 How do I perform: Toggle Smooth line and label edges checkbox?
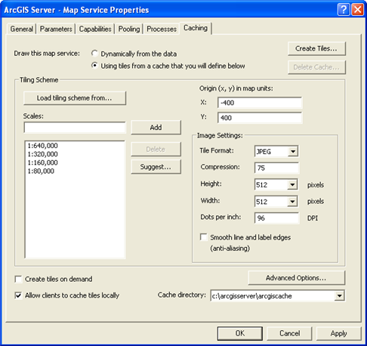click(x=203, y=237)
